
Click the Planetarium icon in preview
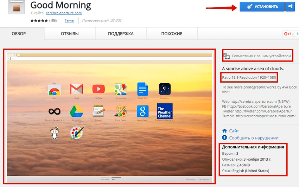(165, 89)
